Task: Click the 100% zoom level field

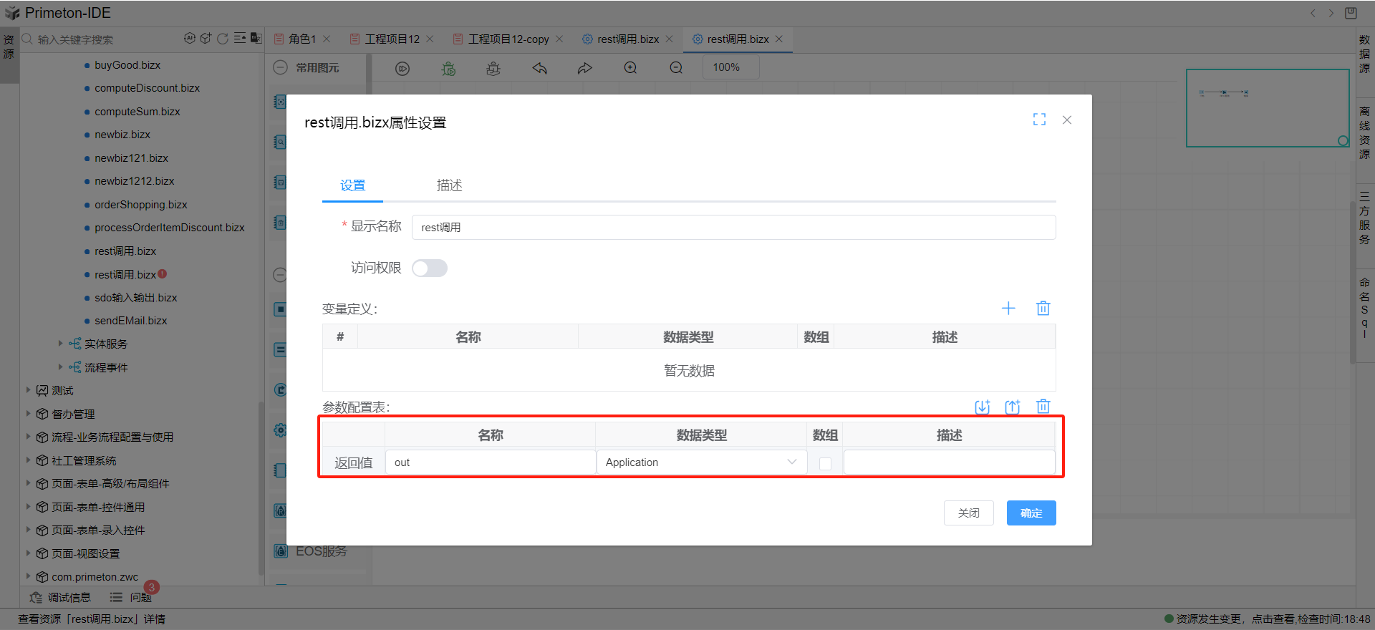Action: point(730,67)
